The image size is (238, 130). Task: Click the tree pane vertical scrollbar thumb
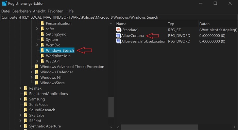111,107
